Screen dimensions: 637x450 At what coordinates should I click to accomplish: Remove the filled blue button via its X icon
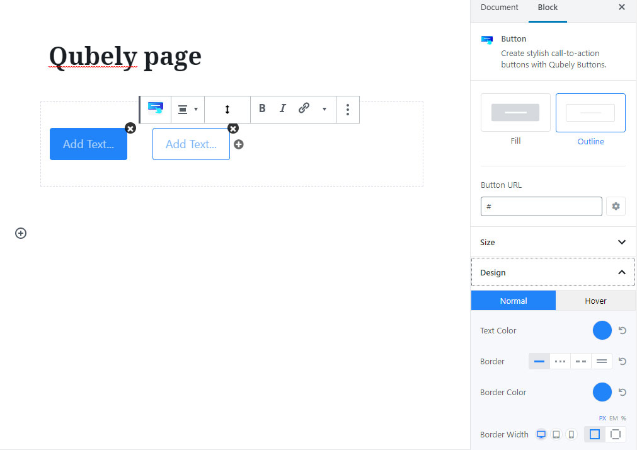130,129
